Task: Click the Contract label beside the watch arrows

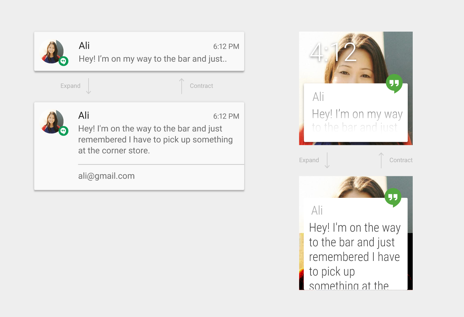Action: 401,160
